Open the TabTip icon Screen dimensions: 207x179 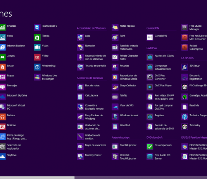click(x=115, y=97)
